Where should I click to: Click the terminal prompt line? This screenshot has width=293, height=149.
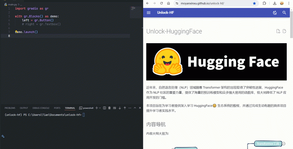[45, 115]
